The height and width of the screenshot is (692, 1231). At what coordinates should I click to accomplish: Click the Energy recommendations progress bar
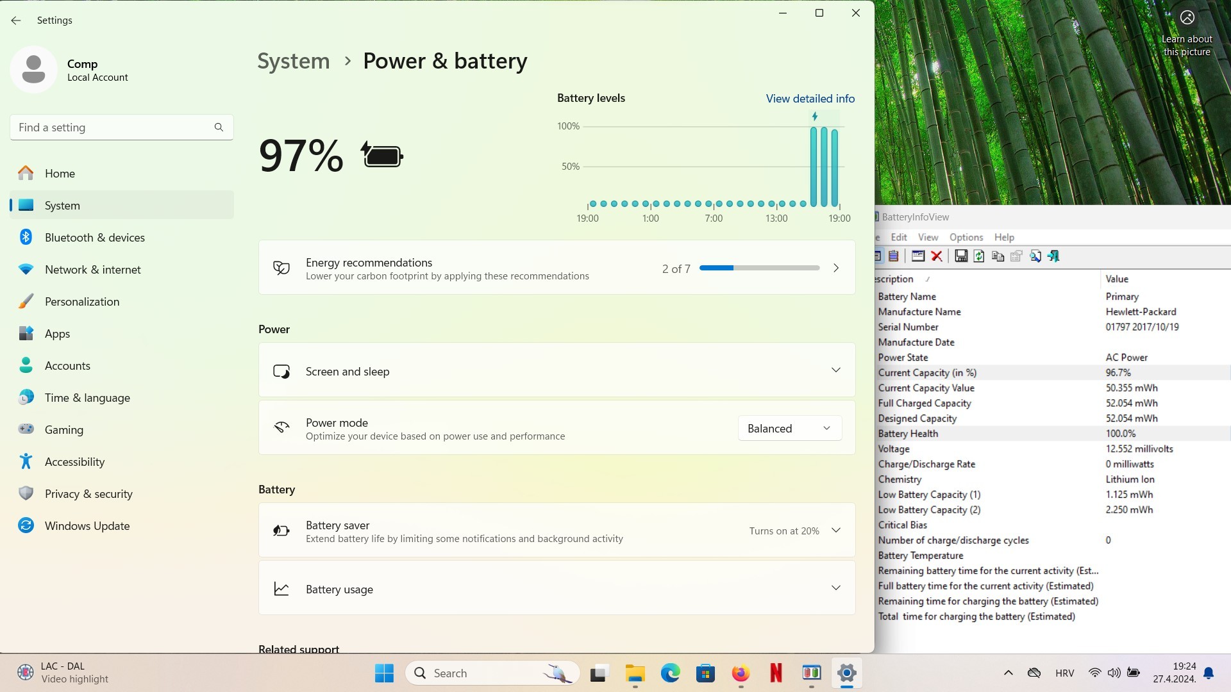click(x=759, y=268)
